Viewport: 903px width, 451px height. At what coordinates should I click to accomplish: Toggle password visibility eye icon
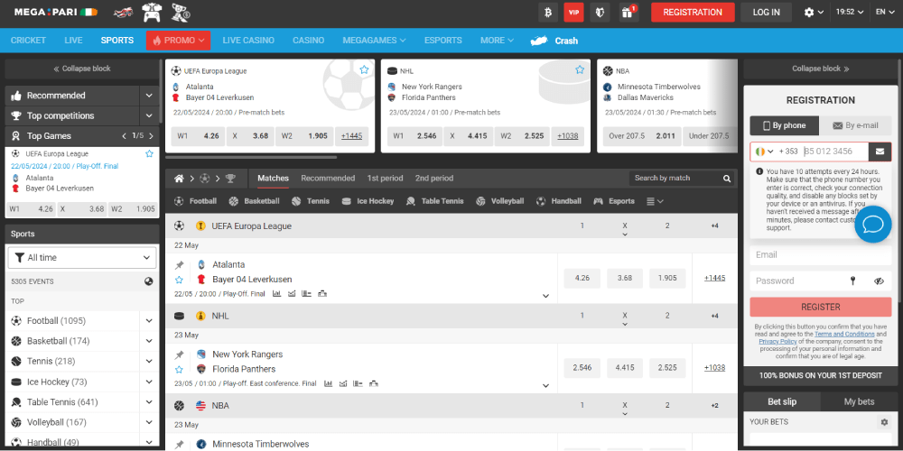click(x=879, y=281)
